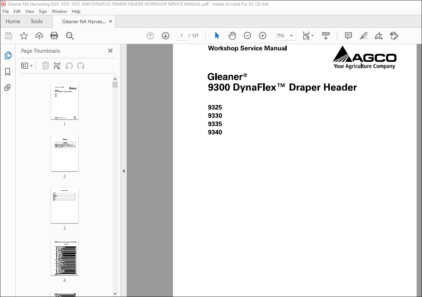The image size is (422, 297).
Task: Zoom out with the minus button
Action: click(x=247, y=36)
